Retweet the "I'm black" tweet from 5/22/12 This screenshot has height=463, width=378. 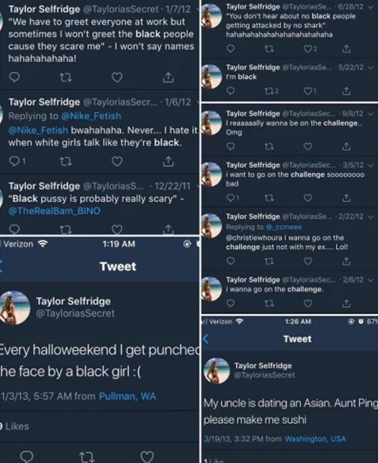pyautogui.click(x=269, y=91)
